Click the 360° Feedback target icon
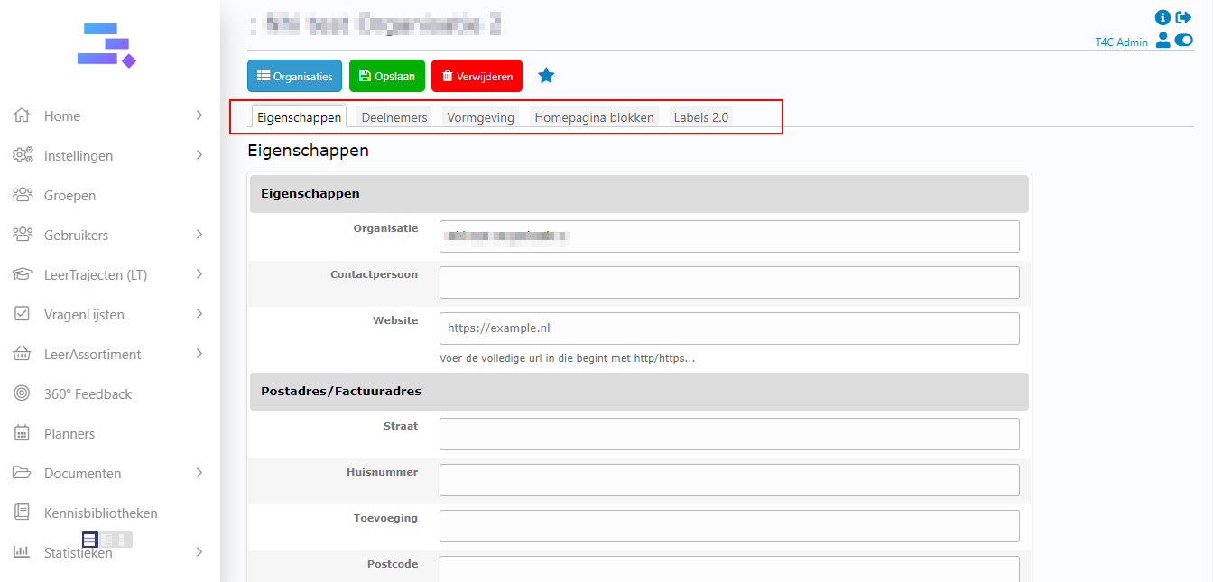Viewport: 1213px width, 582px height. pyautogui.click(x=23, y=393)
